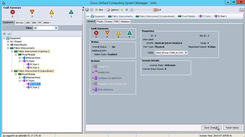Click the warning faults teal triangle icon
The image size is (245, 137).
pos(71,12)
